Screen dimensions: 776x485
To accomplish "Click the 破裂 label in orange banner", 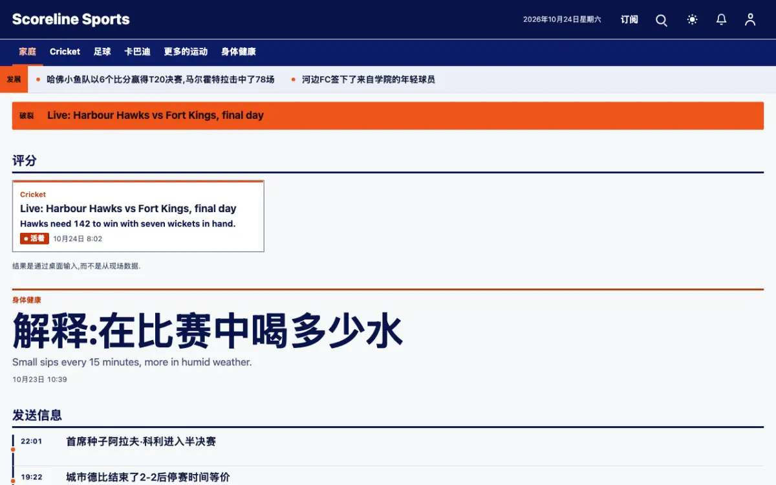I will (x=27, y=116).
